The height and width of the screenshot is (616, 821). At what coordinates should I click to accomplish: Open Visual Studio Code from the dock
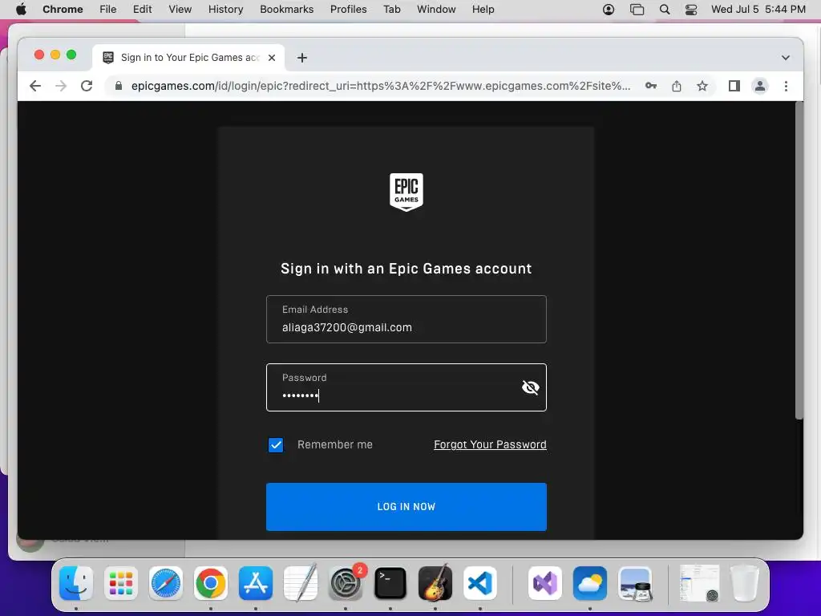point(480,583)
